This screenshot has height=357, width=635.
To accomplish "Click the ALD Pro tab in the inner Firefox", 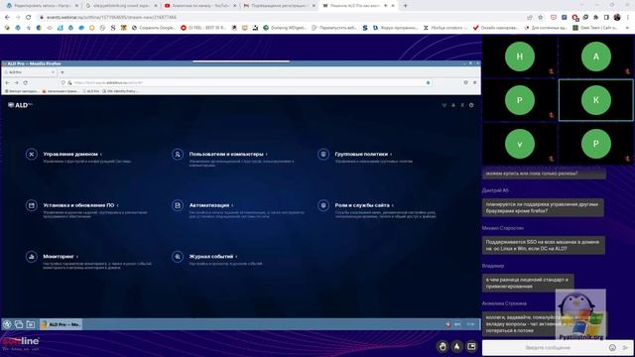I will pyautogui.click(x=30, y=72).
